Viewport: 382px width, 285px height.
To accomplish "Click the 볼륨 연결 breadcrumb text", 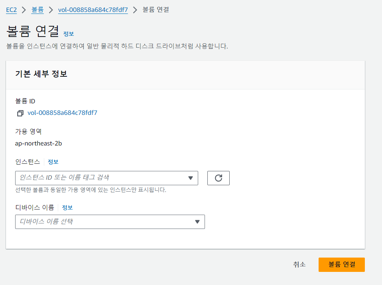I will click(x=156, y=10).
